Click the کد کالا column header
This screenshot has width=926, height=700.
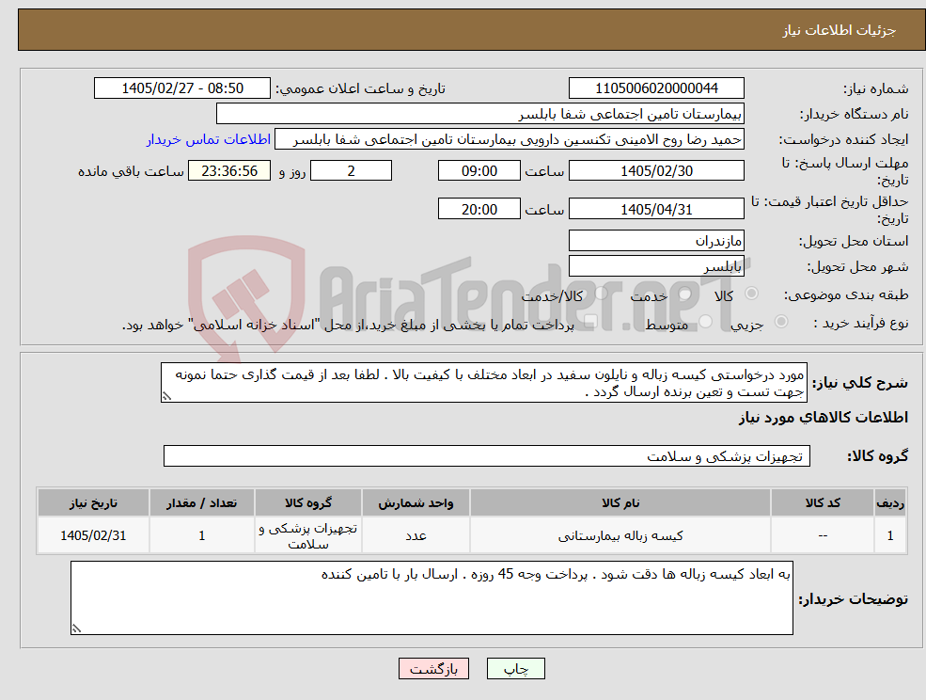[x=823, y=502]
